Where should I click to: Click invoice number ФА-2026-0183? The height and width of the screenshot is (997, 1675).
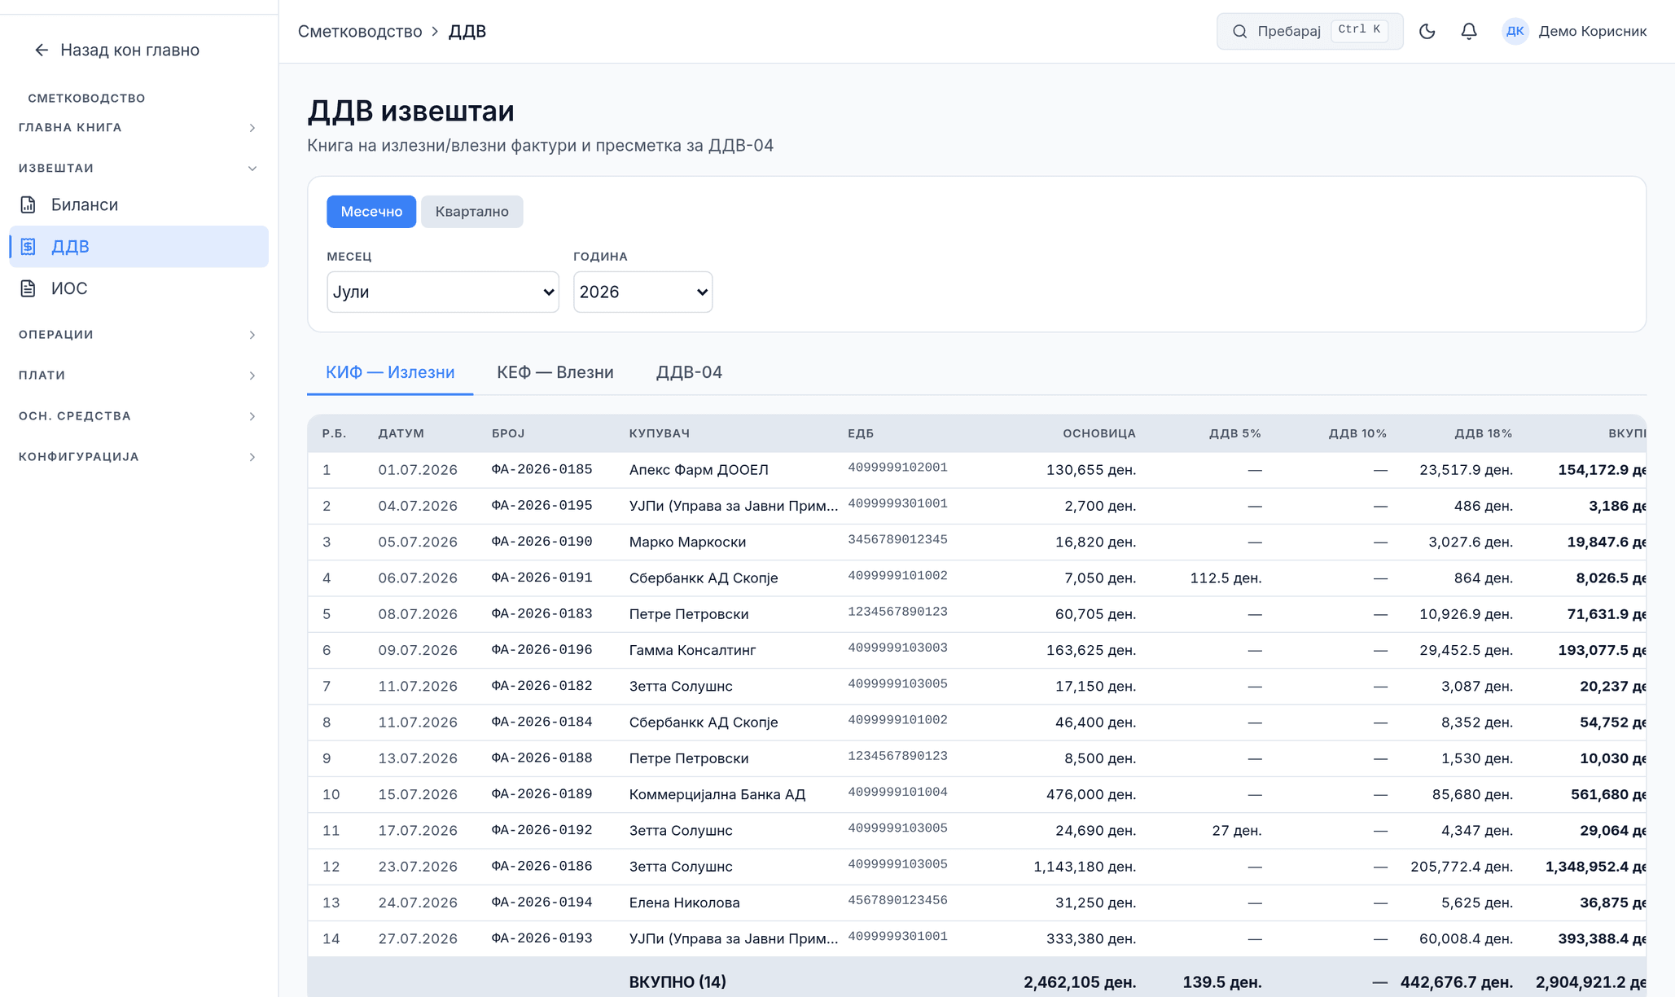point(542,614)
